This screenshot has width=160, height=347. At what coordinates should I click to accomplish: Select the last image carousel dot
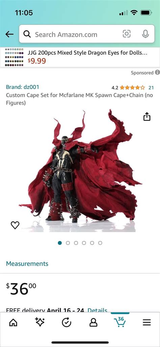tap(100, 243)
